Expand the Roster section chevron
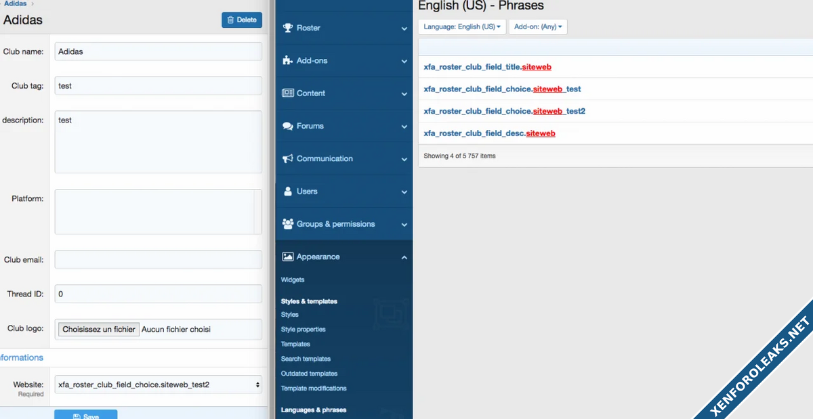This screenshot has height=419, width=813. 404,28
